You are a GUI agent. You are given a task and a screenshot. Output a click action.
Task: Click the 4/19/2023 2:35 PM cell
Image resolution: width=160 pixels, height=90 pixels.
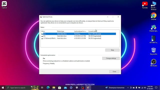[x=80, y=38]
